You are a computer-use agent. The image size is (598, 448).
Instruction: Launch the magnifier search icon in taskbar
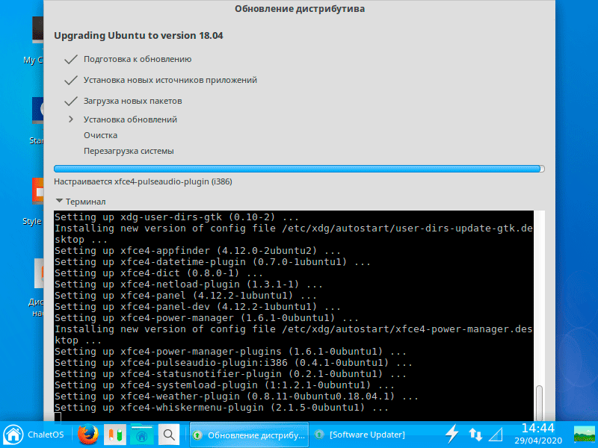click(170, 434)
